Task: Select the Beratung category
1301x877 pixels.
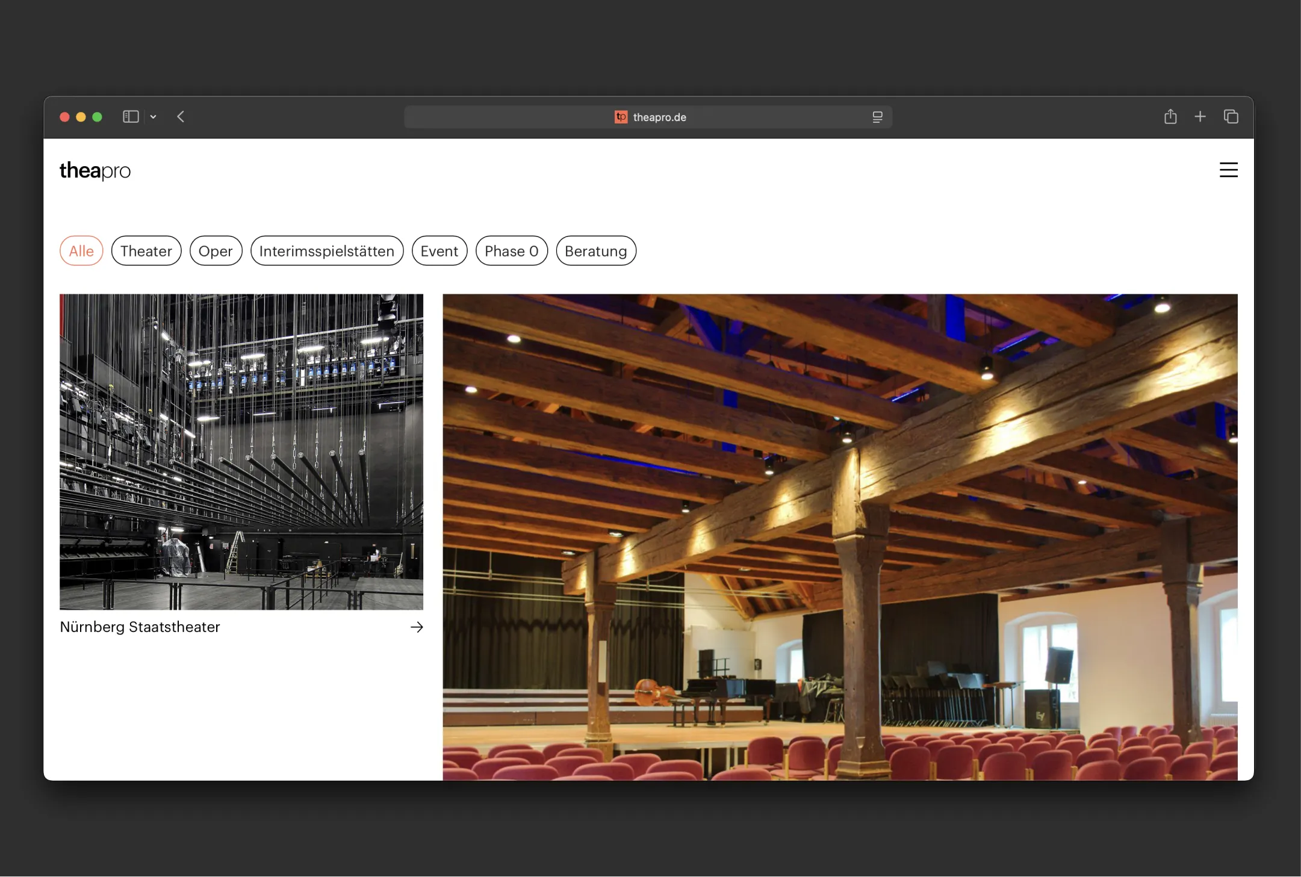Action: tap(595, 250)
